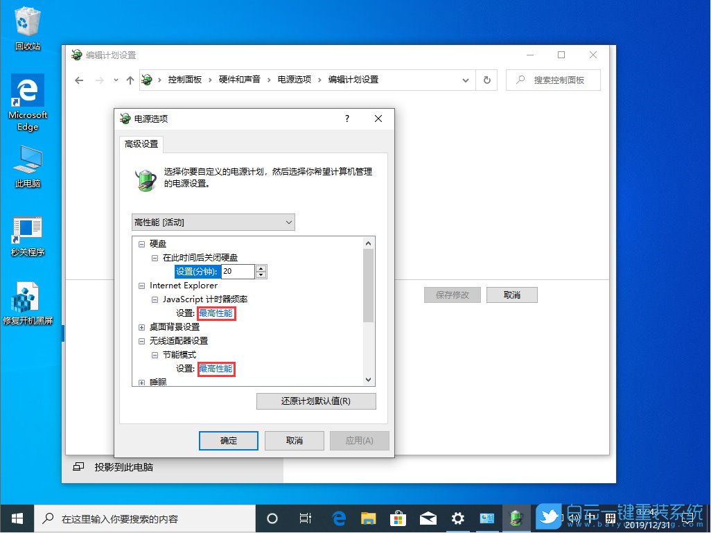Screen dimensions: 711x533
Task: Open the 最高性能 link under JavaScript 计时器频率
Action: click(216, 313)
